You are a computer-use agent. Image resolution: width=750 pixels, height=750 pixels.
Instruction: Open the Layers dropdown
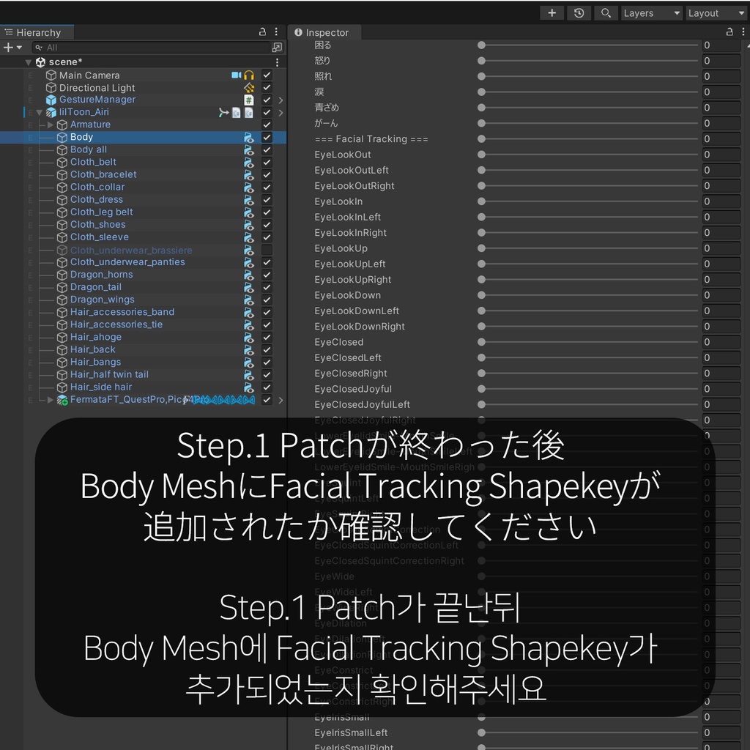(650, 12)
